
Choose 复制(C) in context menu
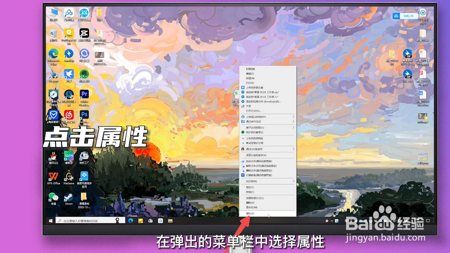tap(267, 192)
